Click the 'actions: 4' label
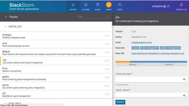189x106 pixels. click(169, 64)
